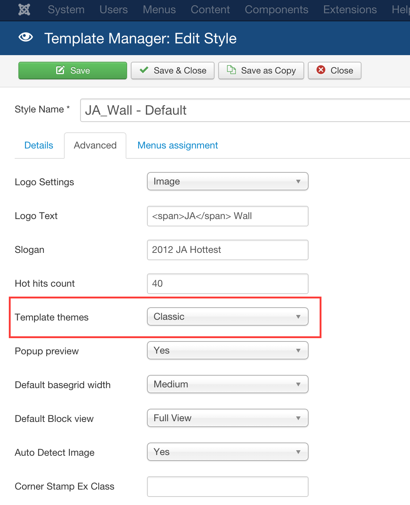Open the Template themes dropdown

227,317
